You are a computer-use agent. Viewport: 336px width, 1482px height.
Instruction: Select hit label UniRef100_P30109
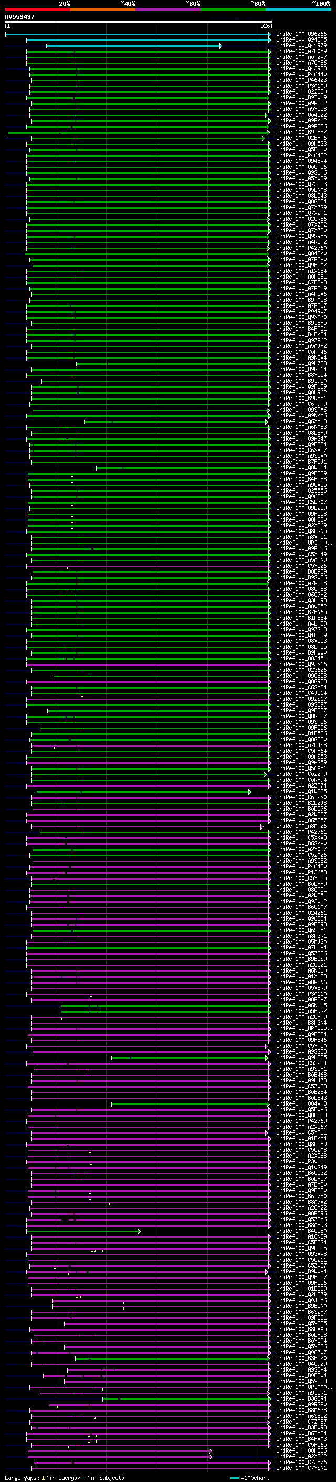pyautogui.click(x=301, y=86)
